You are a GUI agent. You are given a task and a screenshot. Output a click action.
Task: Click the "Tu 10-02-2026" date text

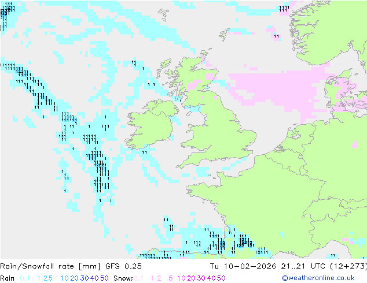point(243,266)
